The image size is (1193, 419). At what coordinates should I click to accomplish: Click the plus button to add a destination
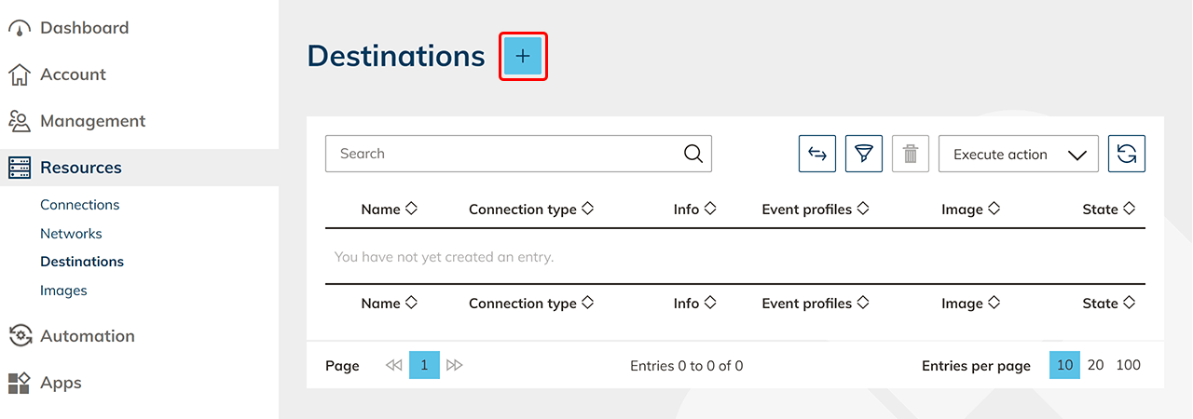point(523,56)
